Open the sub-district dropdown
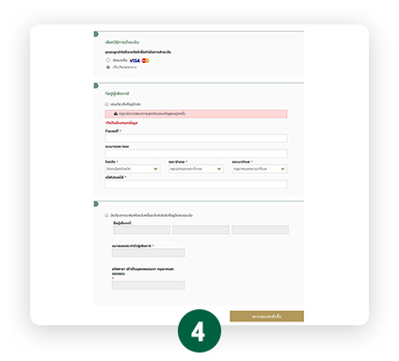The width and height of the screenshot is (399, 361). (260, 169)
